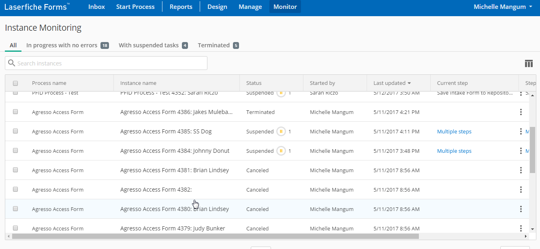540x249 pixels.
Task: Open actions menu for Form 4386 row
Action: click(521, 112)
